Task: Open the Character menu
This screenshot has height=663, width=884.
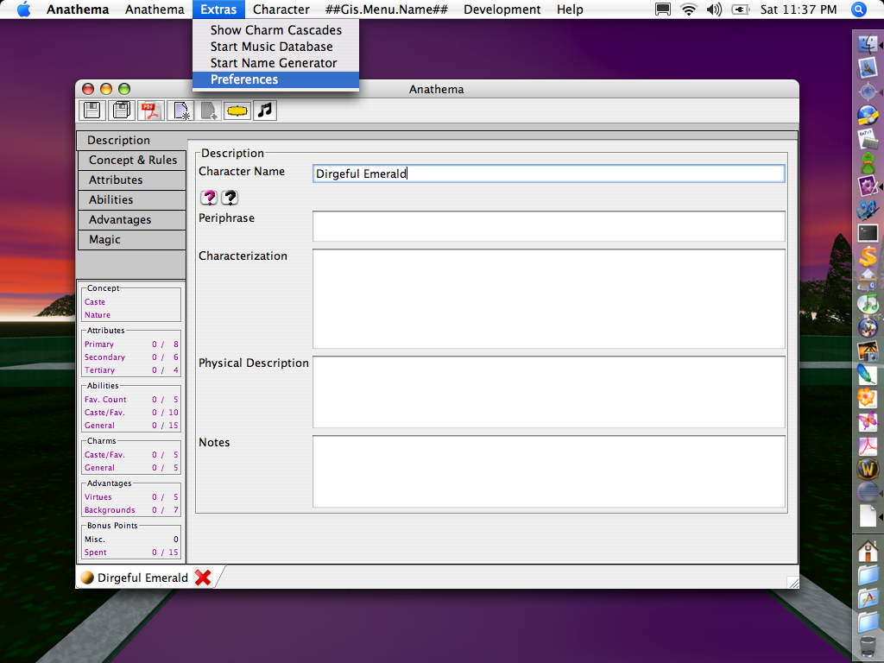Action: (281, 9)
